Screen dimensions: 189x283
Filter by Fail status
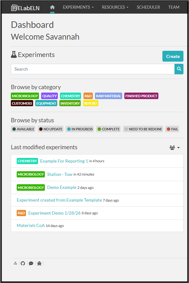pyautogui.click(x=172, y=129)
